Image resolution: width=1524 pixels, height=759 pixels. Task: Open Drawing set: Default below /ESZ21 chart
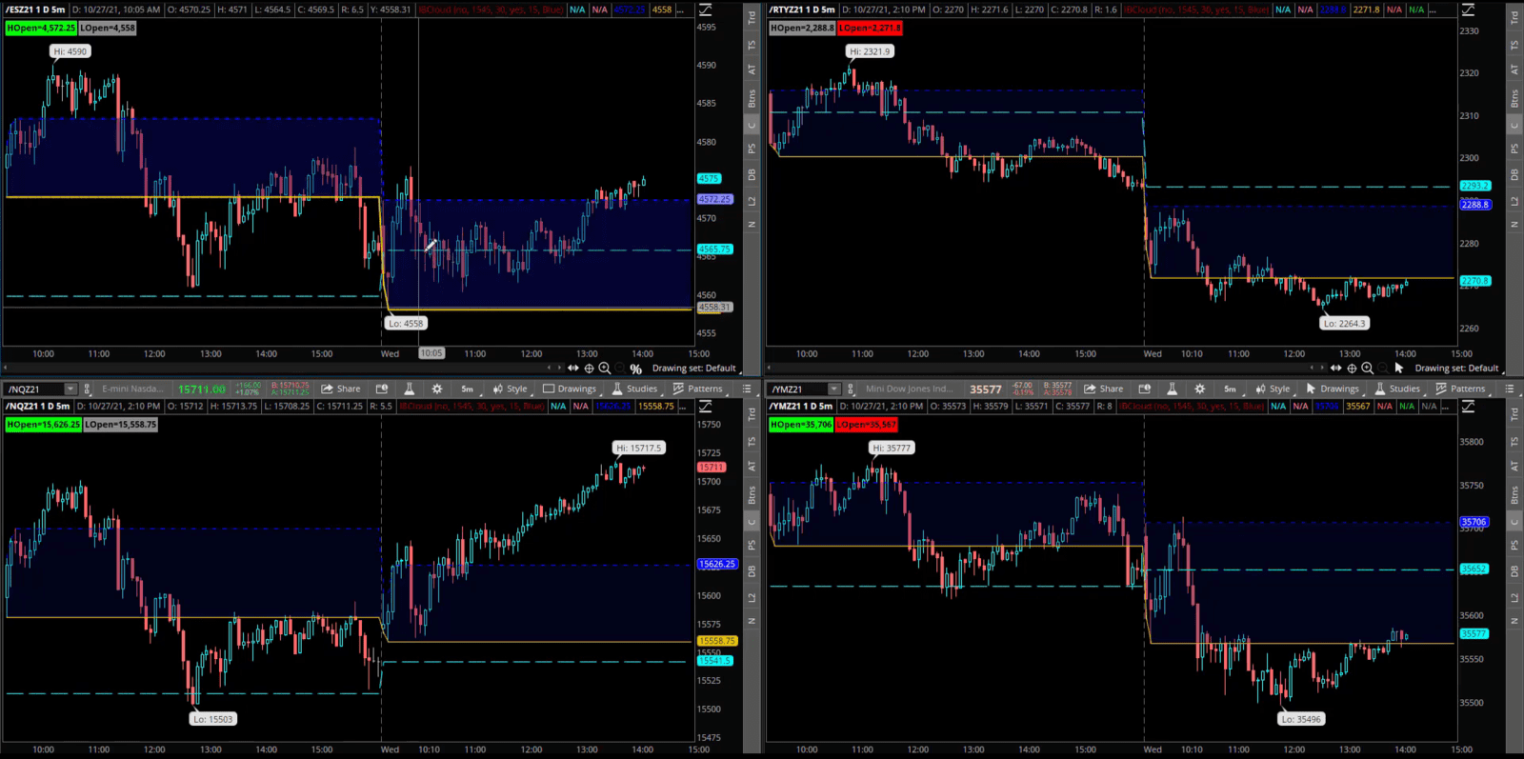(694, 369)
